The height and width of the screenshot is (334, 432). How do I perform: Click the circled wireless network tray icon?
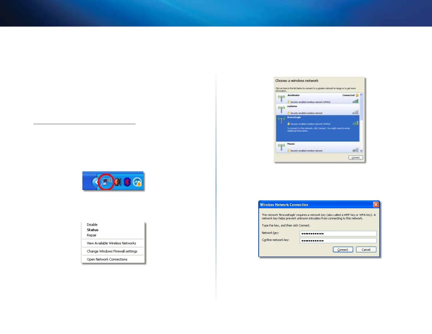(106, 181)
